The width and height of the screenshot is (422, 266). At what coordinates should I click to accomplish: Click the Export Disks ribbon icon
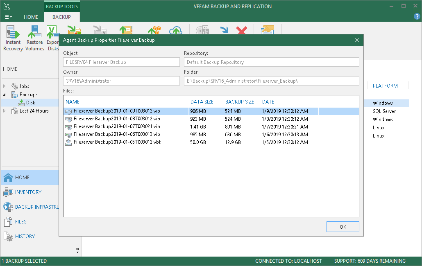pyautogui.click(x=53, y=32)
